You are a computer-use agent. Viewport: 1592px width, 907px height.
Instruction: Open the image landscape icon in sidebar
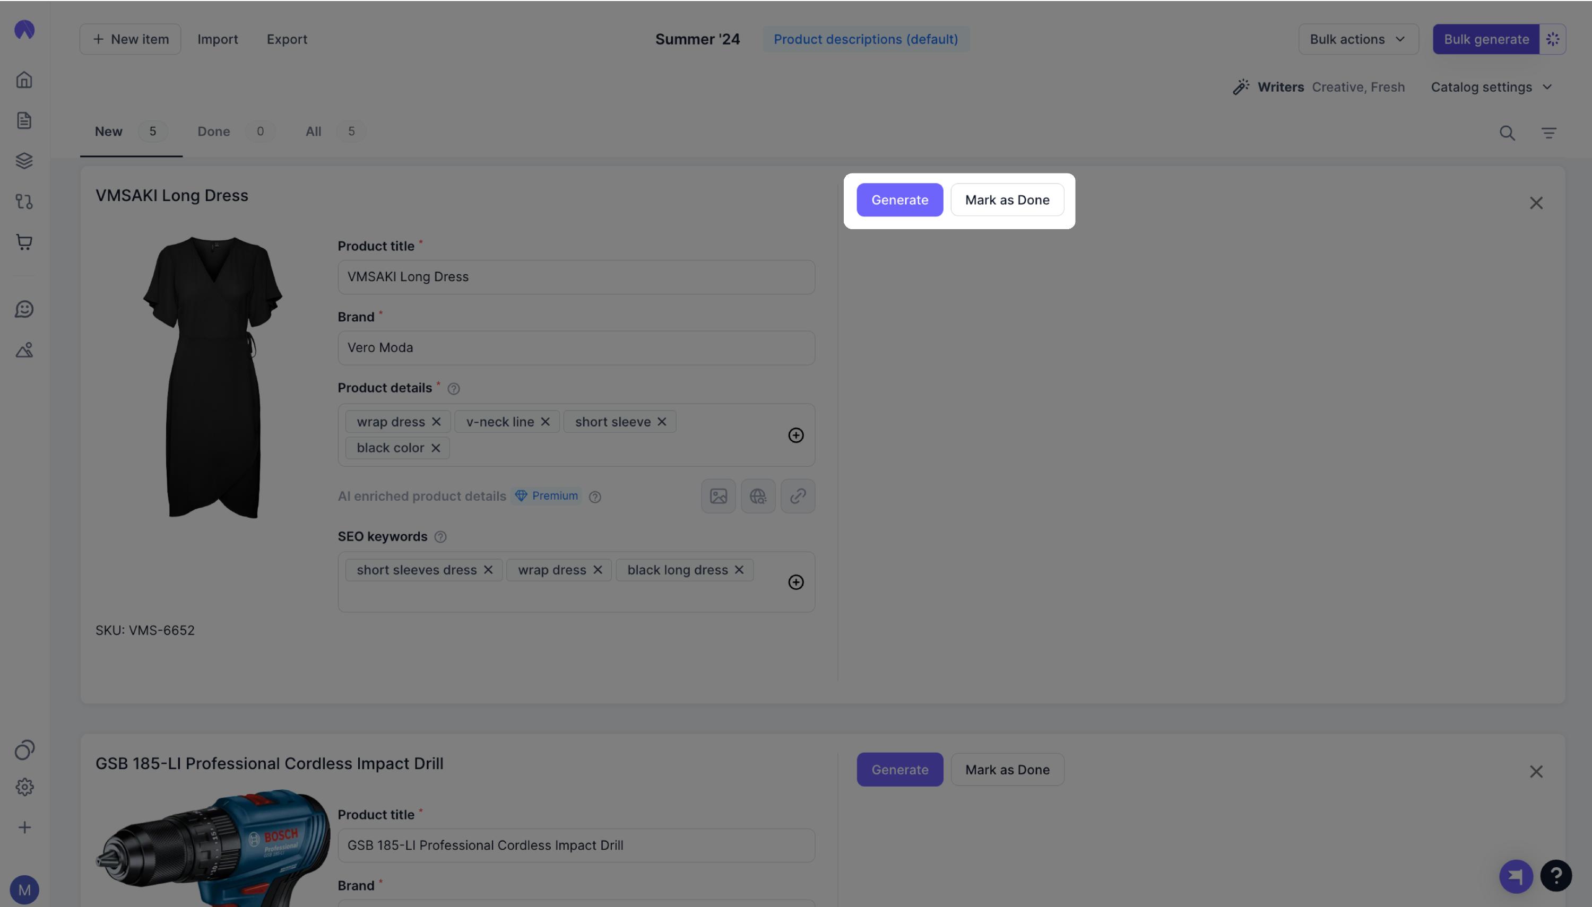(x=24, y=350)
